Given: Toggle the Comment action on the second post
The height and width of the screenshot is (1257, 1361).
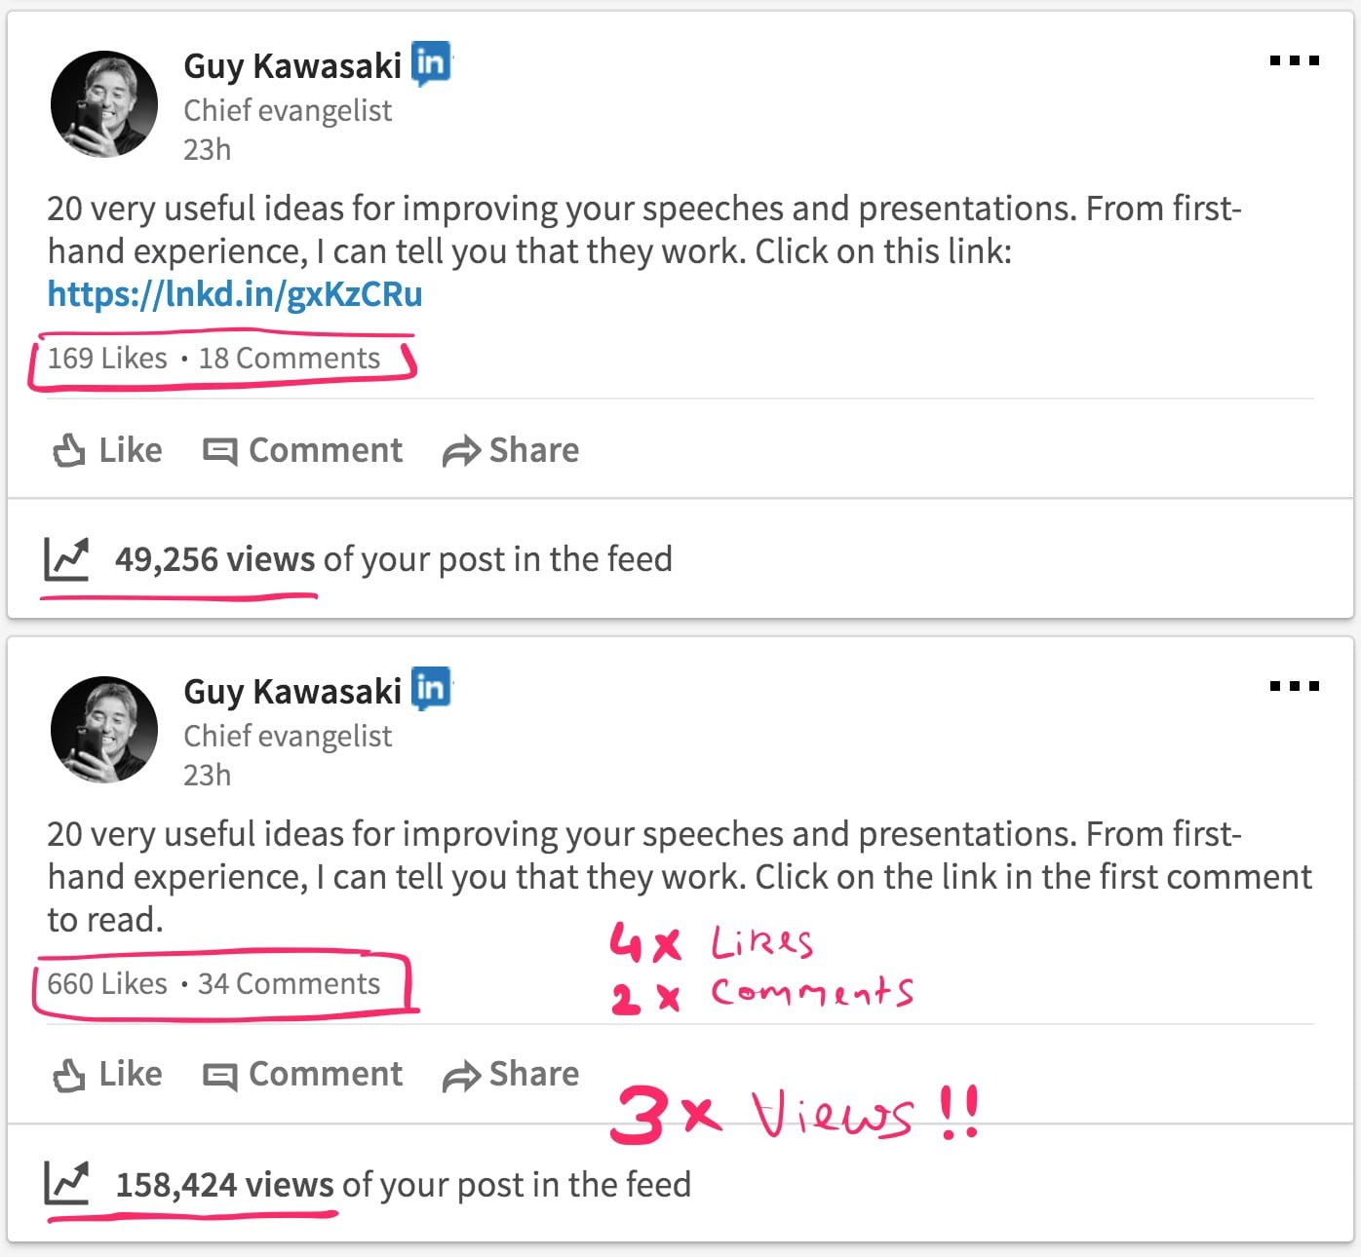Looking at the screenshot, I should click(302, 1074).
